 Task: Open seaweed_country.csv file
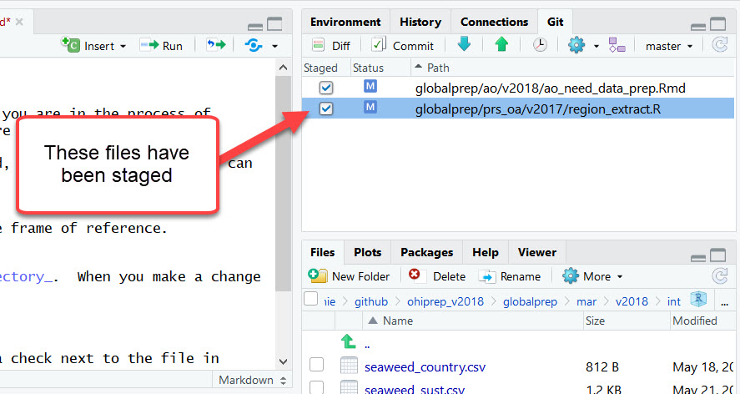tap(425, 367)
